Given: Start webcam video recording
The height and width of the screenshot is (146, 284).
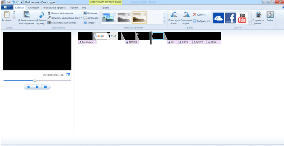Looking at the screenshot, I should click(x=60, y=13).
